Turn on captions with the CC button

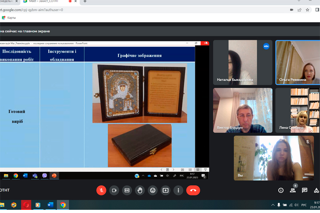pyautogui.click(x=127, y=190)
